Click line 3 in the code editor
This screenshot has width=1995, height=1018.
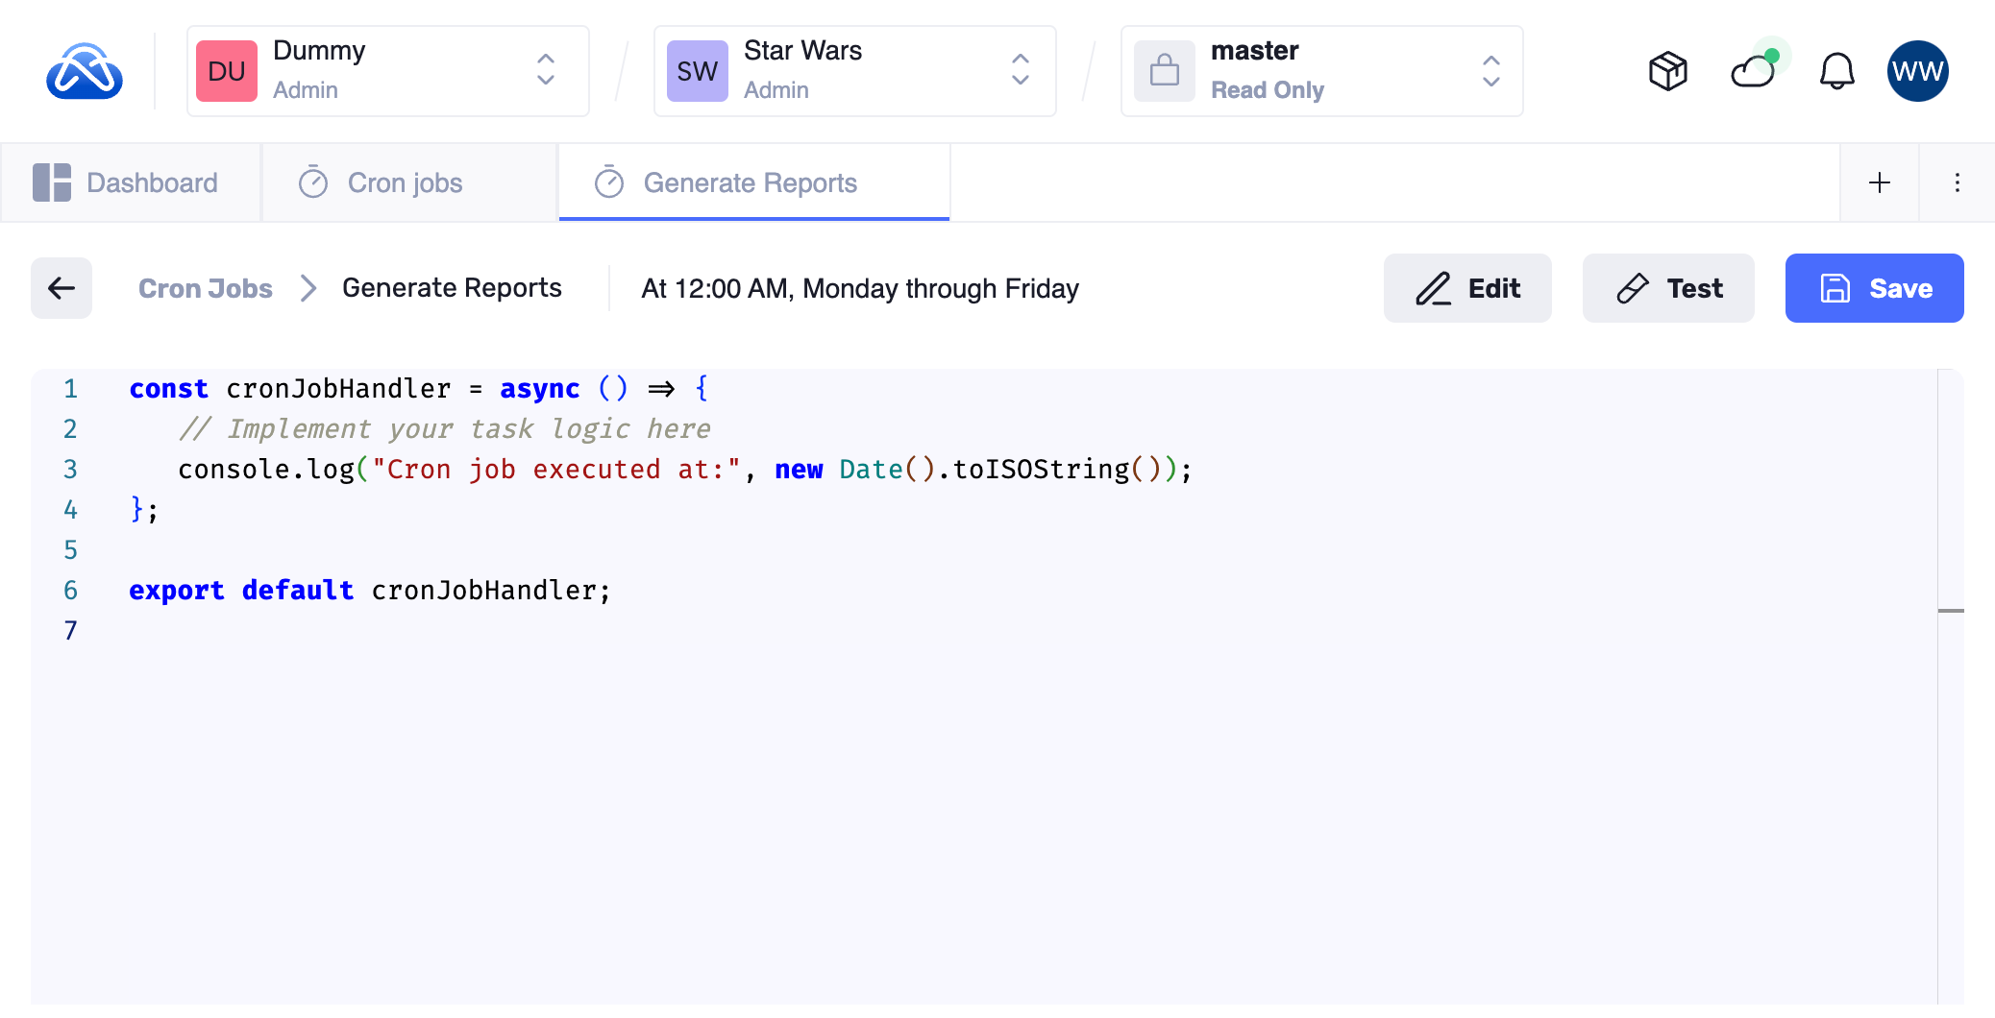(683, 470)
